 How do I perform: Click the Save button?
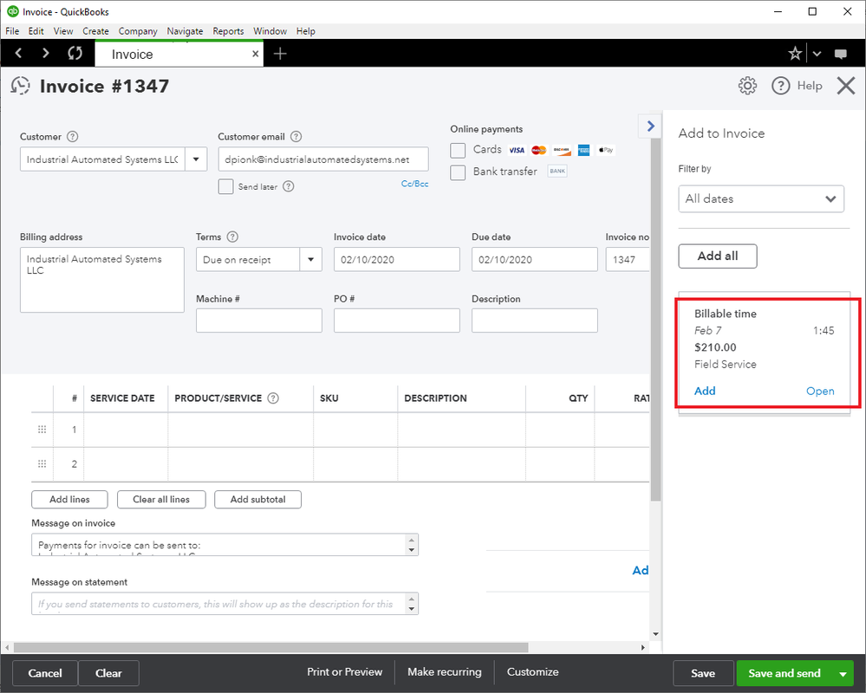tap(703, 673)
